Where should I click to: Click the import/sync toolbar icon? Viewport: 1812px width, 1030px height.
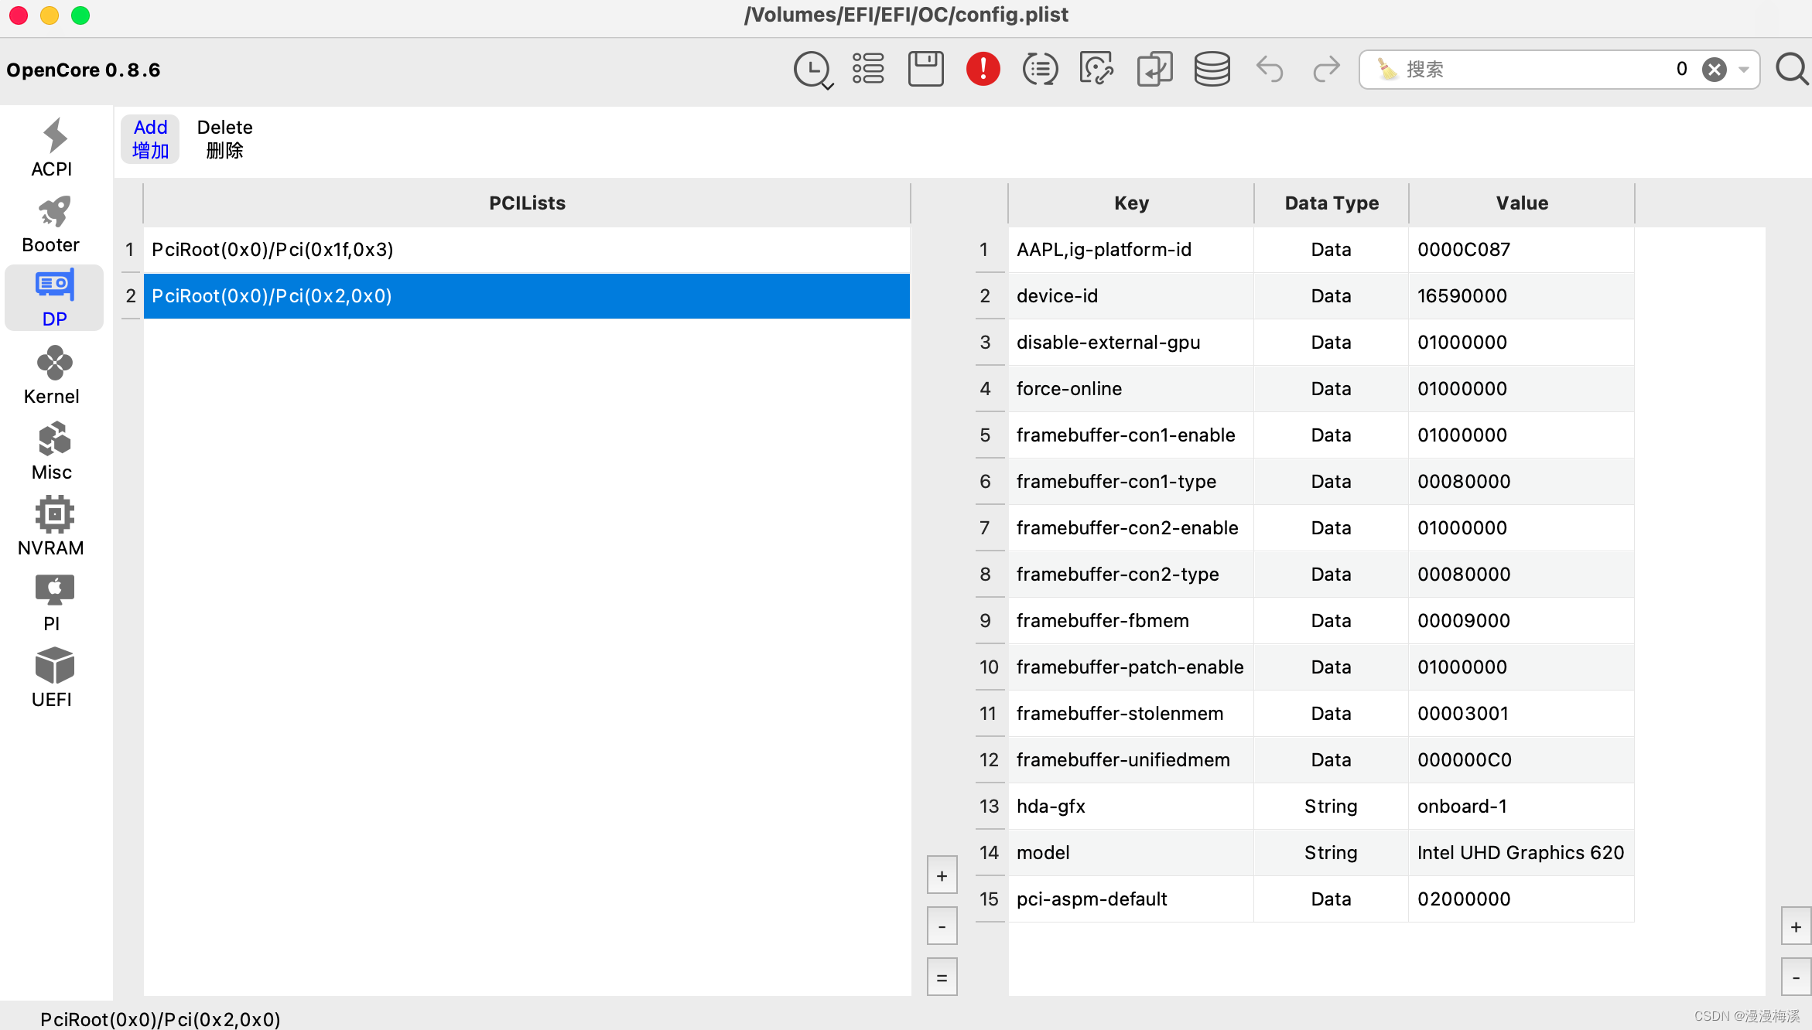(x=1154, y=69)
